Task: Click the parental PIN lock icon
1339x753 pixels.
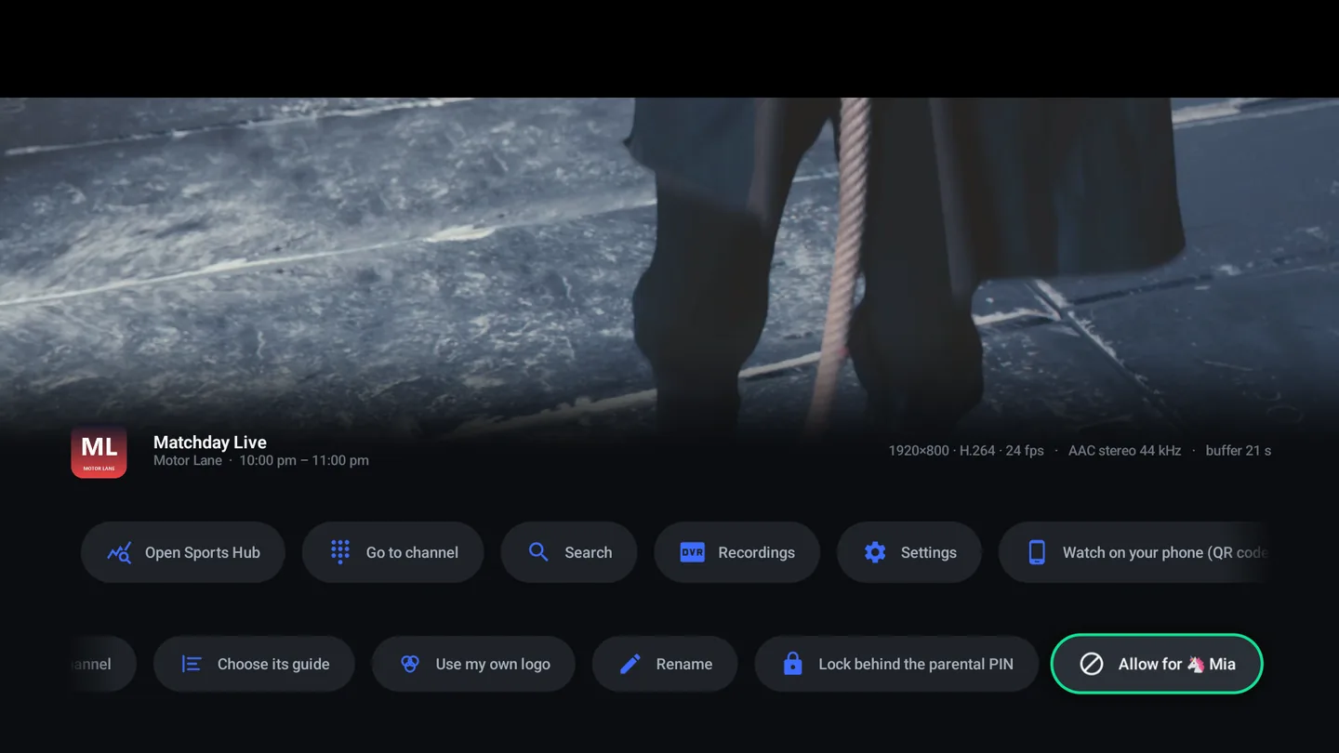Action: pyautogui.click(x=792, y=664)
